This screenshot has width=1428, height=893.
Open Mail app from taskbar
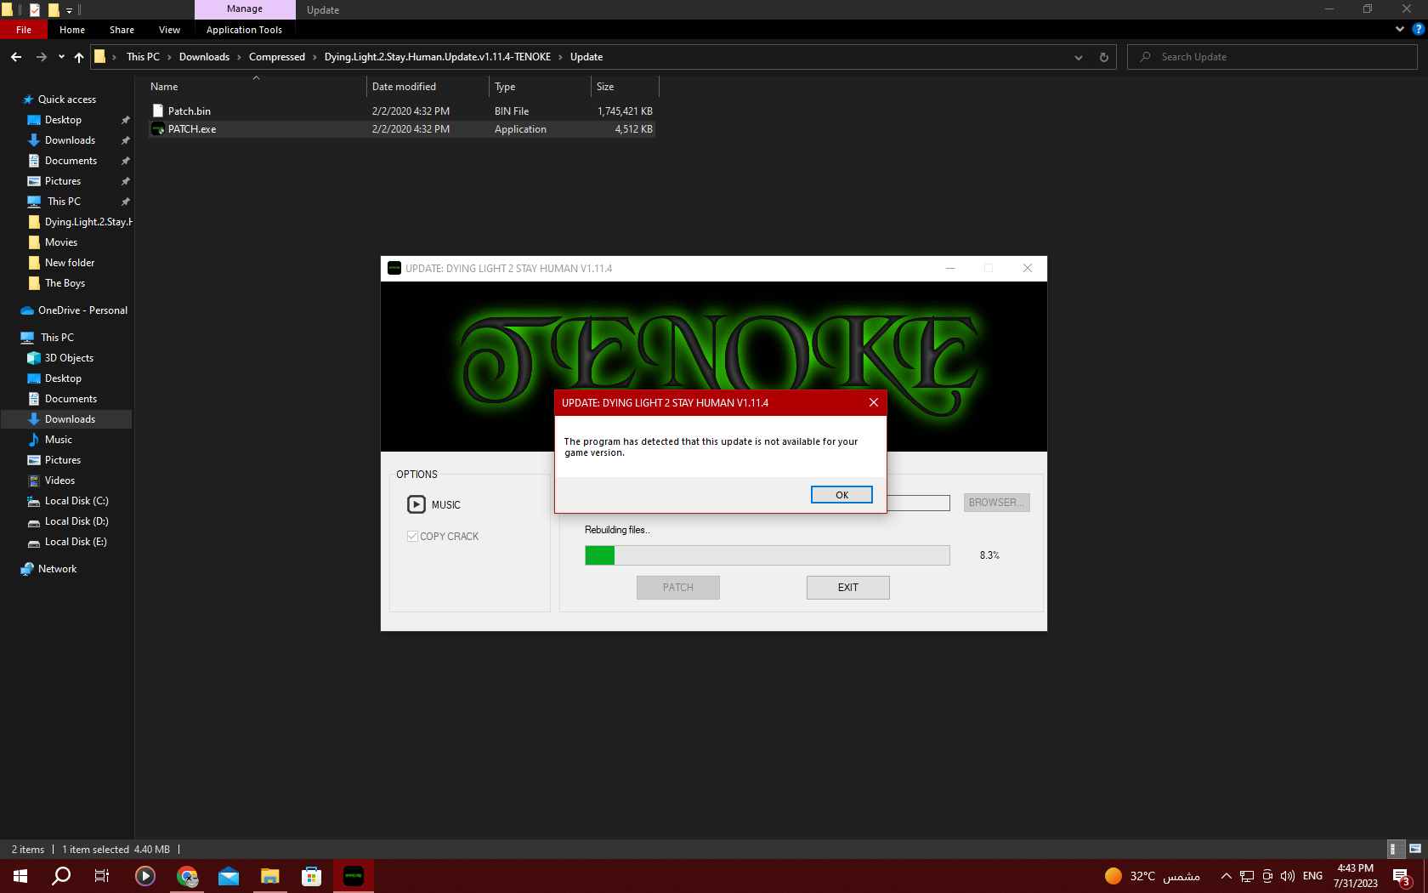[229, 876]
